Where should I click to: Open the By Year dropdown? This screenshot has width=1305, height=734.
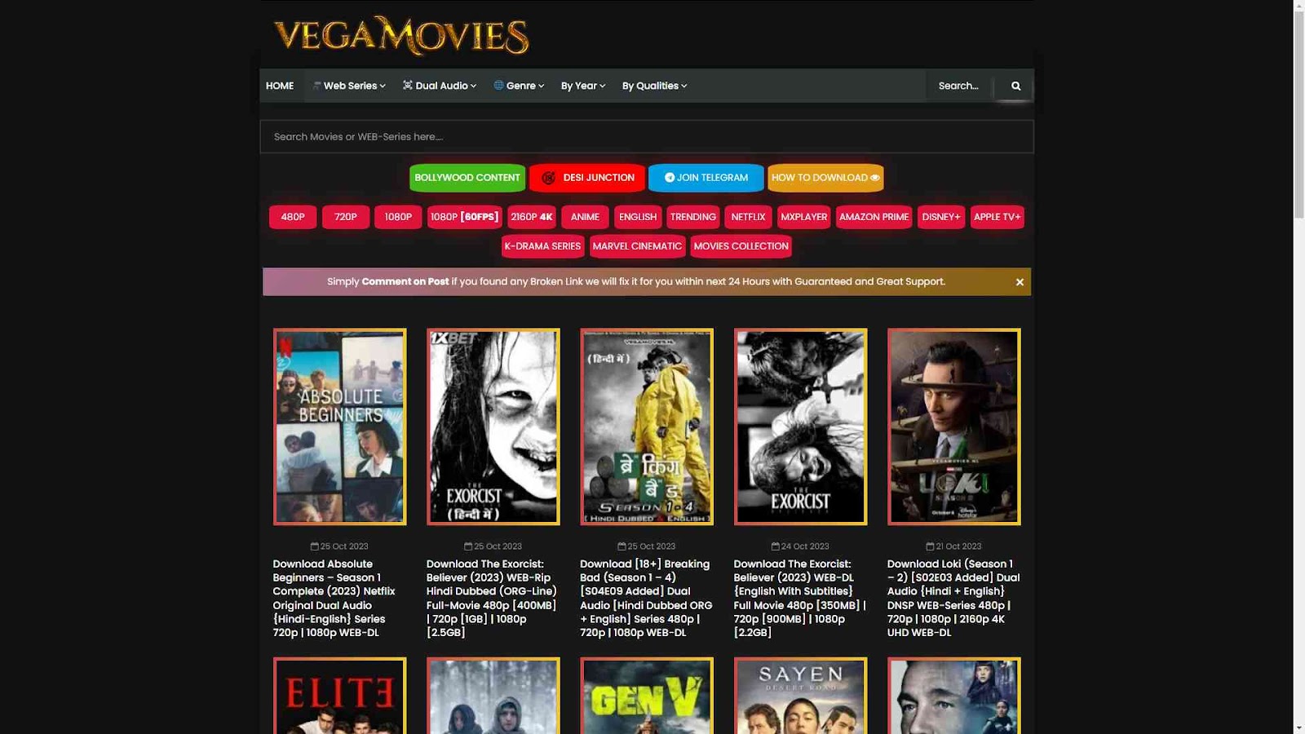coord(583,86)
